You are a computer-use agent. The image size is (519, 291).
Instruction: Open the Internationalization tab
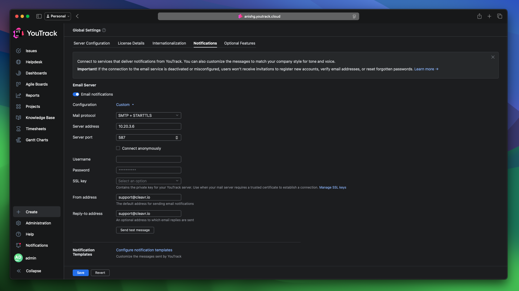pyautogui.click(x=169, y=43)
